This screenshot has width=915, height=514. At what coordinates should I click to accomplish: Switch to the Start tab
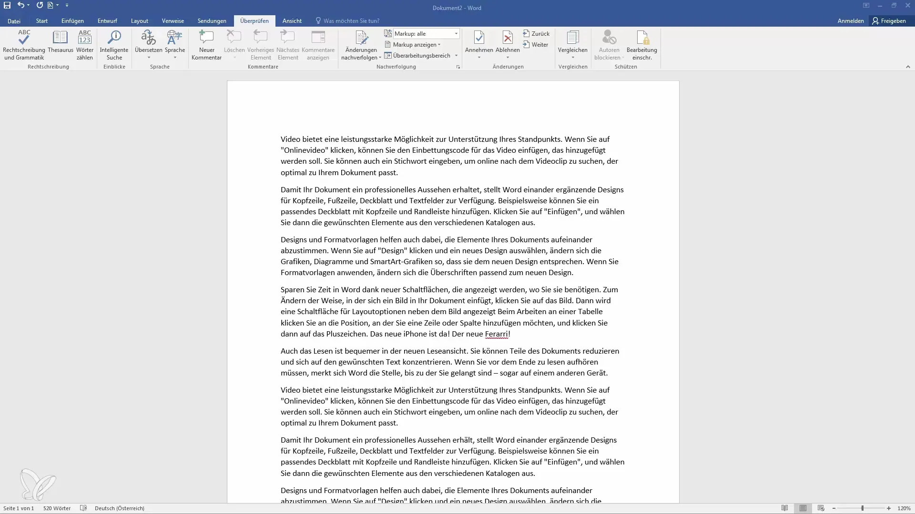click(41, 21)
